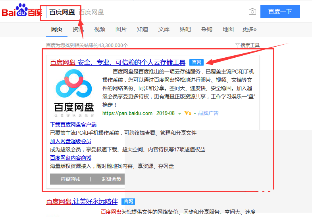Click description text 已覆盖主流PC和手机操作系统

pyautogui.click(x=85, y=133)
